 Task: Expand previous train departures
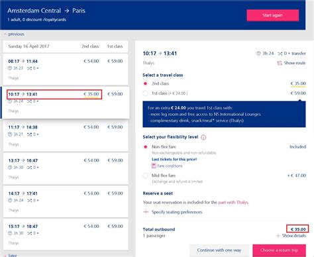pyautogui.click(x=14, y=34)
